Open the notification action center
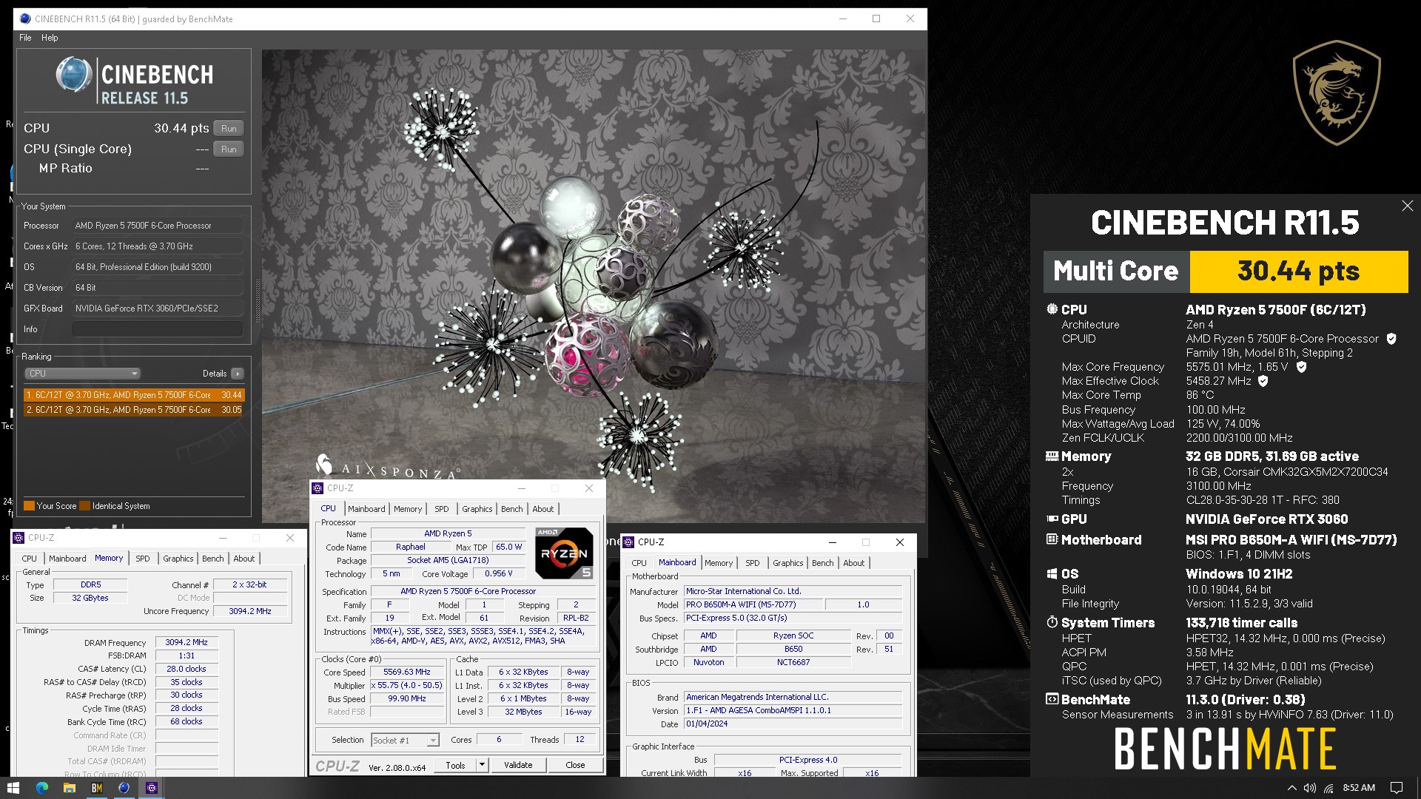 click(1397, 788)
